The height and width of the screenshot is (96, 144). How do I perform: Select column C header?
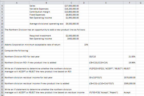coord(71,3)
